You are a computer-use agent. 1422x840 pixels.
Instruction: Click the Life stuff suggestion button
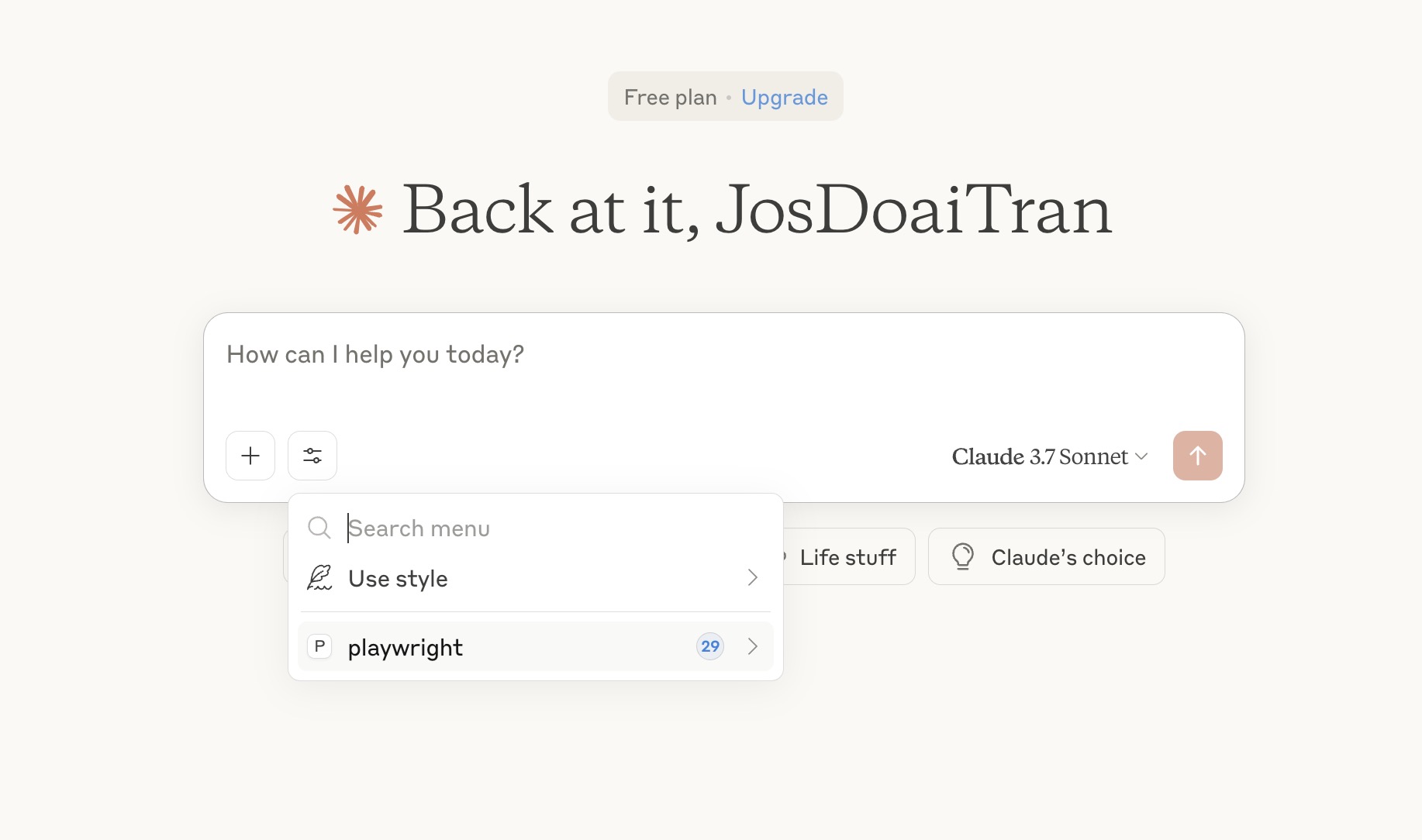pyautogui.click(x=848, y=556)
